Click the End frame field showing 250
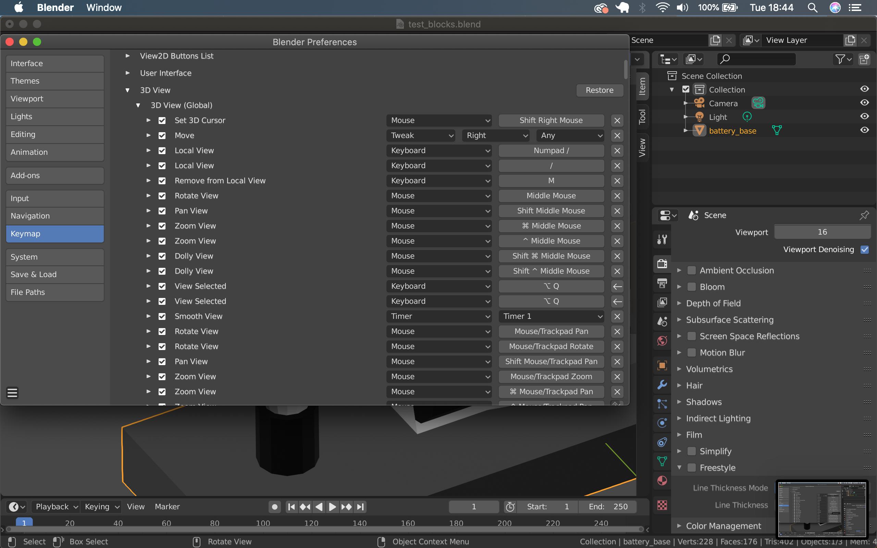The width and height of the screenshot is (877, 548). pos(608,507)
